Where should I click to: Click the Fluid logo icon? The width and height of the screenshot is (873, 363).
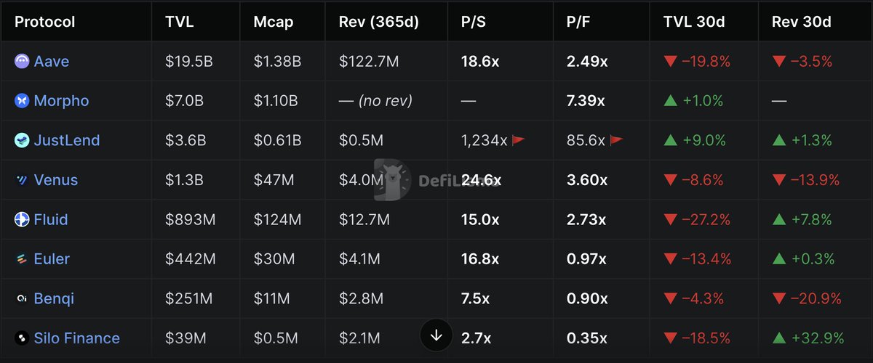[22, 219]
